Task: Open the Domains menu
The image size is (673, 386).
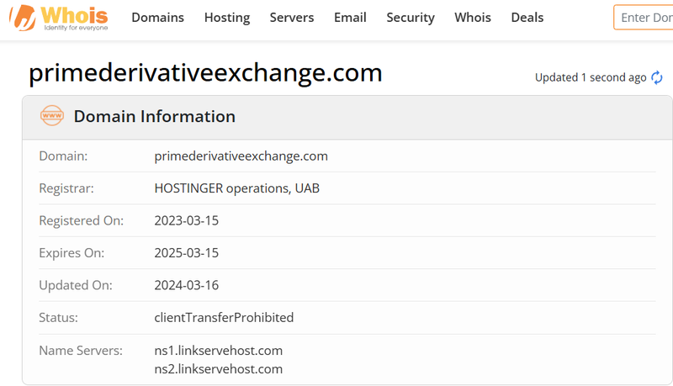Action: [x=157, y=18]
